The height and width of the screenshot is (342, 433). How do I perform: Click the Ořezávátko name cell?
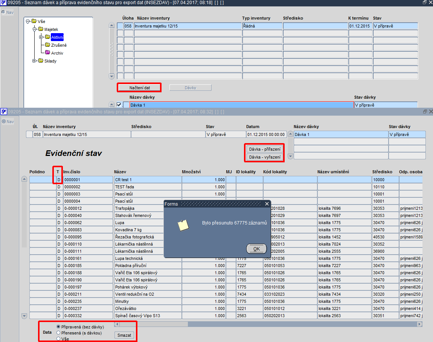[148, 308]
